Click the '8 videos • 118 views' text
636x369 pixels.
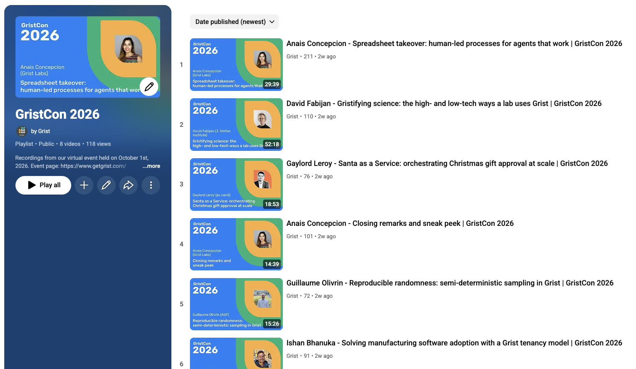click(85, 144)
